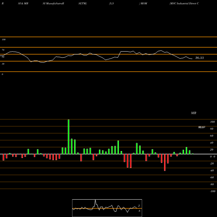Click the RSI value 36.55 label
The height and width of the screenshot is (217, 217).
(x=200, y=58)
